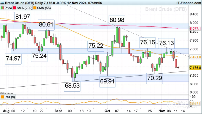Click the Nov label on date axis
Viewport: 202px width, 114px height.
[162, 111]
